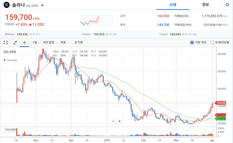Switch to the 정보 tab
This screenshot has width=233, height=143.
(x=205, y=5)
